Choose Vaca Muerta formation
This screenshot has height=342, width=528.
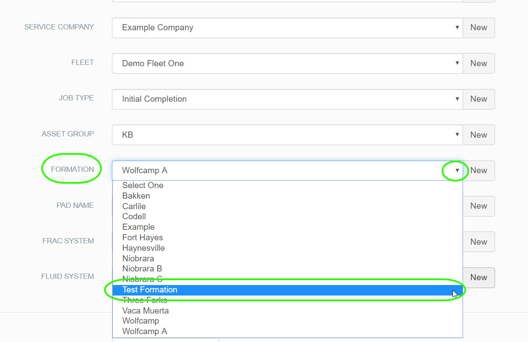click(145, 311)
